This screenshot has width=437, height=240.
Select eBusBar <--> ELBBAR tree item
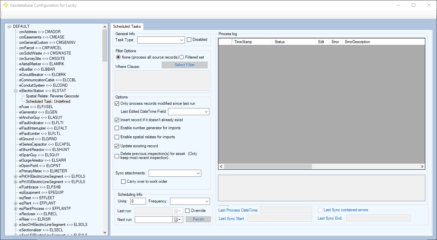37,69
